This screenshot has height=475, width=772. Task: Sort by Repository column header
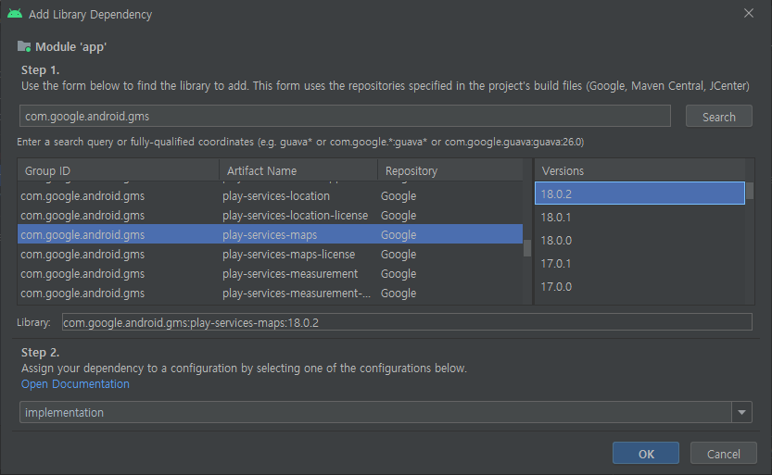[x=450, y=170]
